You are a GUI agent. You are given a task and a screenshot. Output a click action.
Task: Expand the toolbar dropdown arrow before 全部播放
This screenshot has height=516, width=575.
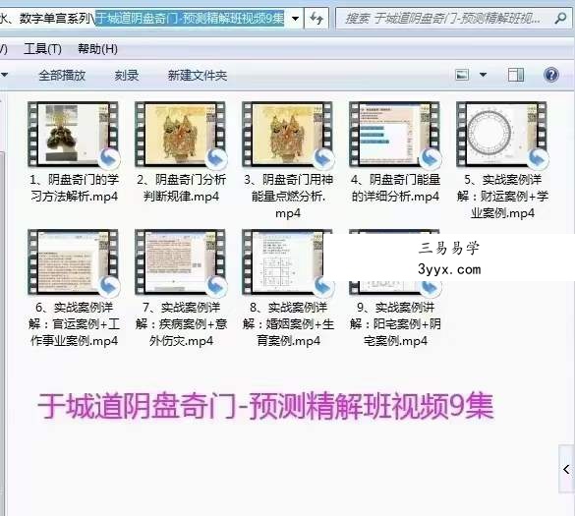click(x=4, y=75)
